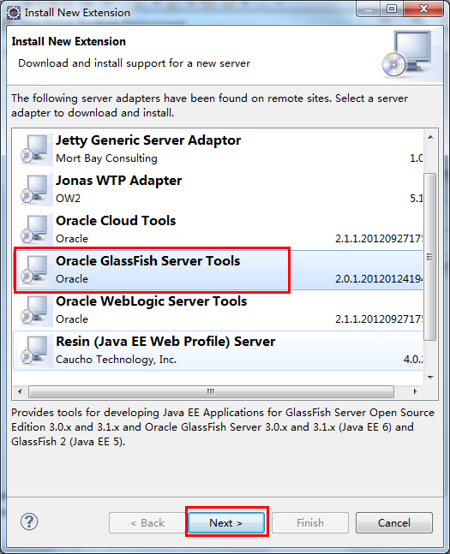Click the Mort Bay Consulting vendor text
Screen dimensions: 450x554
click(106, 158)
